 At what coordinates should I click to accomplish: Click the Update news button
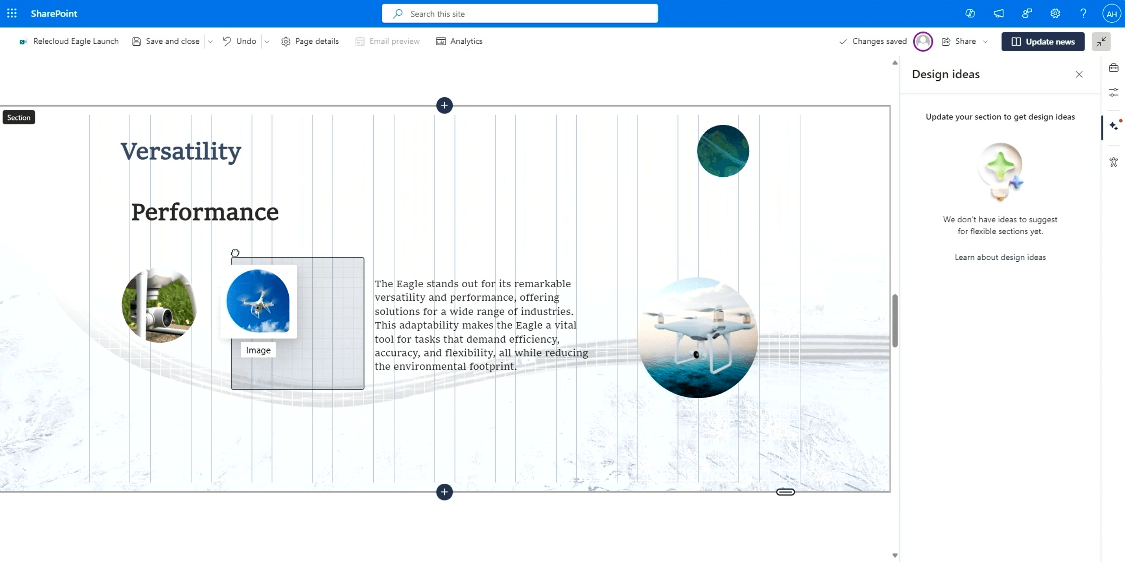coord(1043,41)
